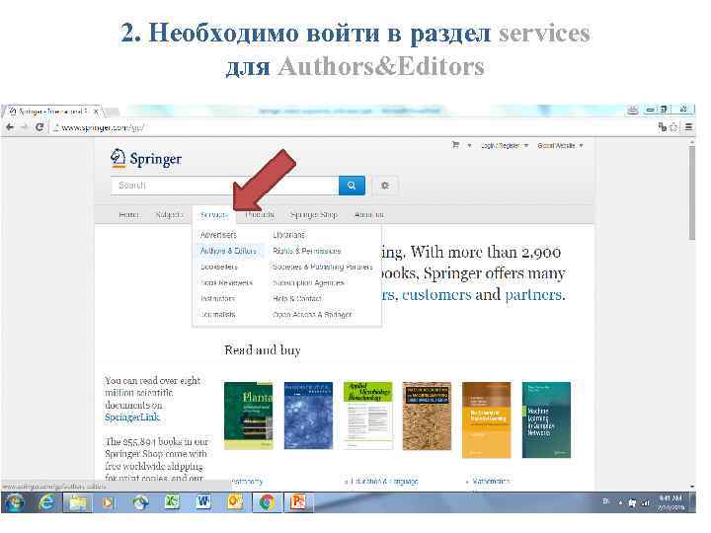711x533 pixels.
Task: Select Advertisers in Services dropdown
Action: pos(218,235)
